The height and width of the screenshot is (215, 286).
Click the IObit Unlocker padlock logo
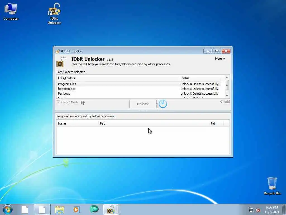(61, 62)
